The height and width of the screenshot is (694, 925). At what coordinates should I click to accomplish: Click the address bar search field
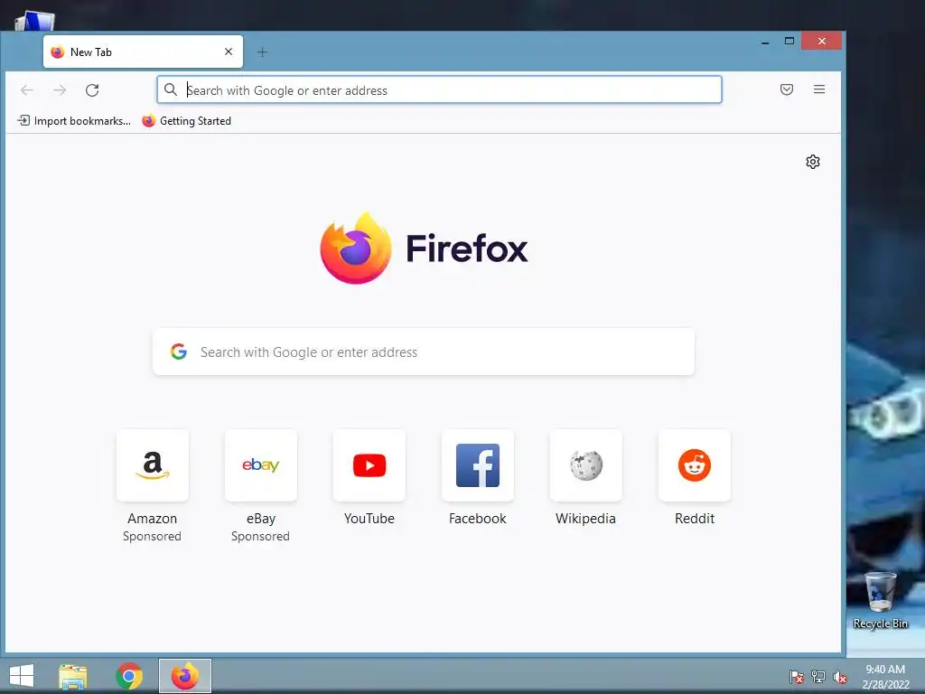[x=439, y=89]
